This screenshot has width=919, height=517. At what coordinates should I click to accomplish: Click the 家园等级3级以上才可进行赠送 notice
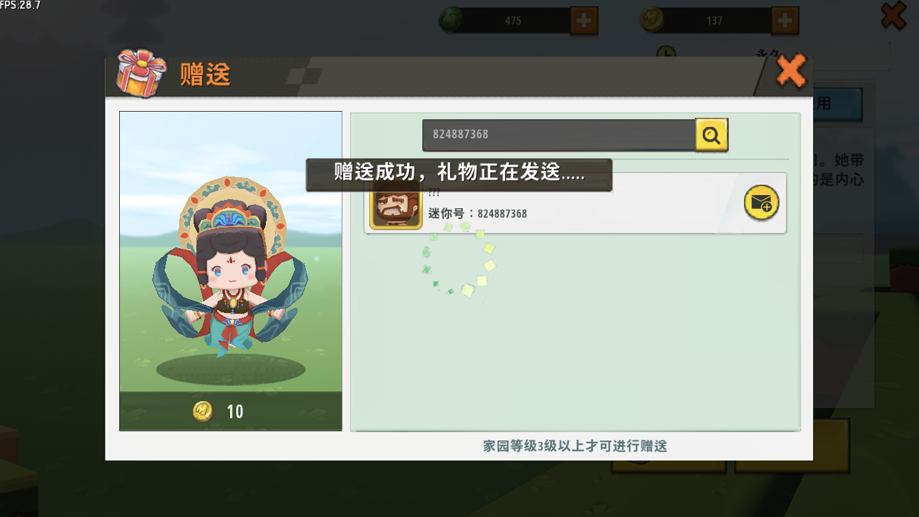click(575, 446)
